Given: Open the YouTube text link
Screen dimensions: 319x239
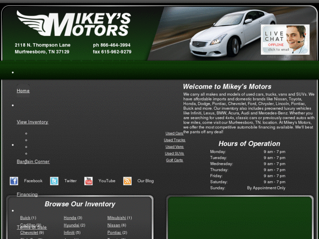Looking at the screenshot, I should point(107,181).
